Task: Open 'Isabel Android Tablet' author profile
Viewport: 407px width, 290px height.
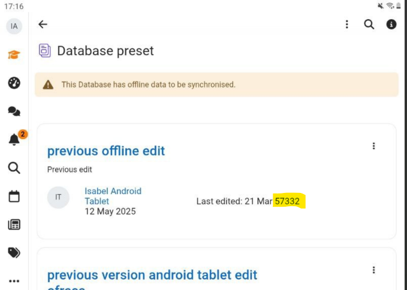Action: pos(113,196)
